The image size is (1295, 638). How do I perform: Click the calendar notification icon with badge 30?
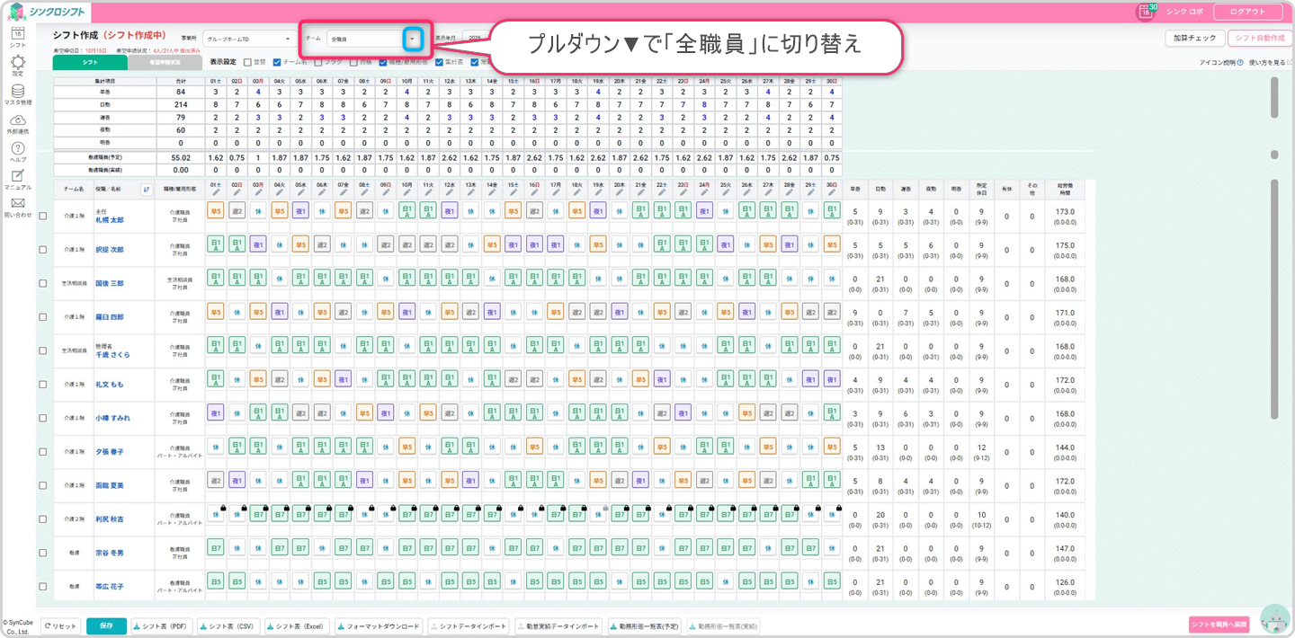click(x=1146, y=12)
